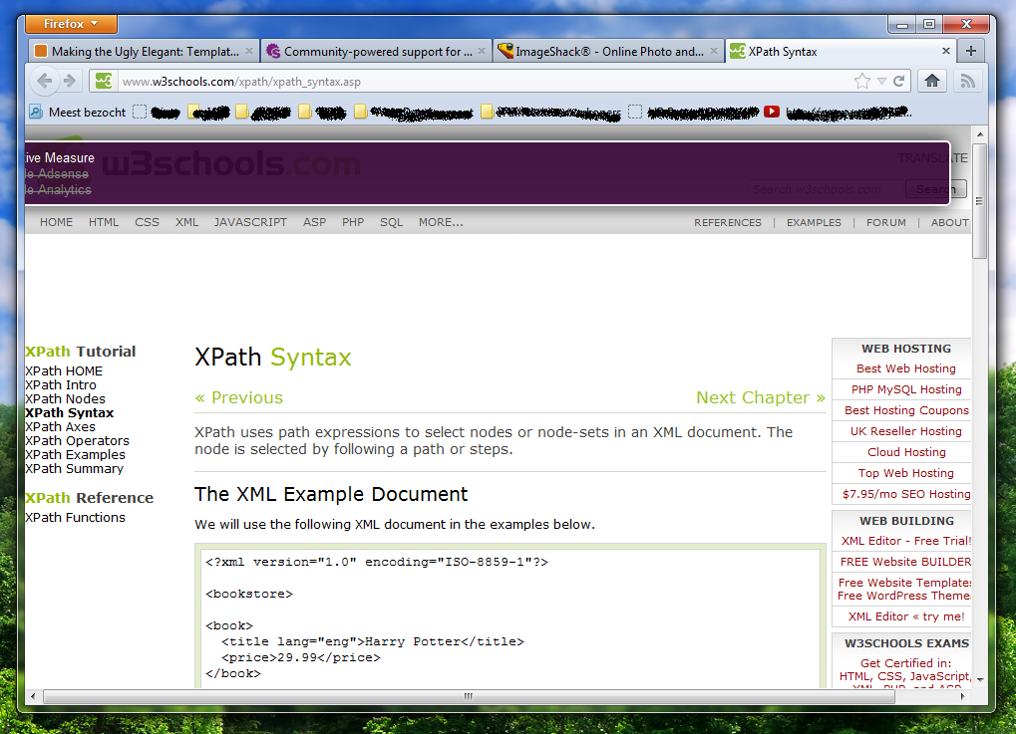Image resolution: width=1016 pixels, height=734 pixels.
Task: Open PHP in the site navigation
Action: (353, 222)
